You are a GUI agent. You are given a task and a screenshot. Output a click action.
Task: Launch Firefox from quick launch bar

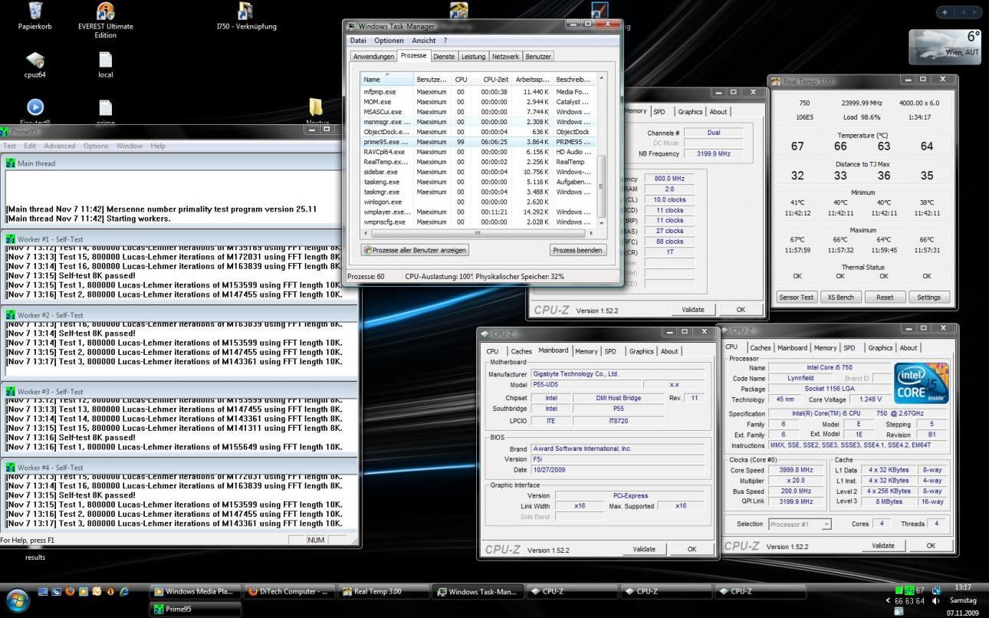tap(71, 591)
